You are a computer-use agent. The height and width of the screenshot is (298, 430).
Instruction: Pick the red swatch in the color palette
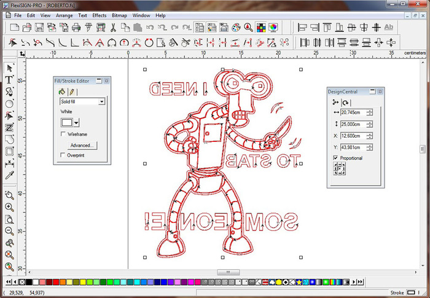coord(57,282)
